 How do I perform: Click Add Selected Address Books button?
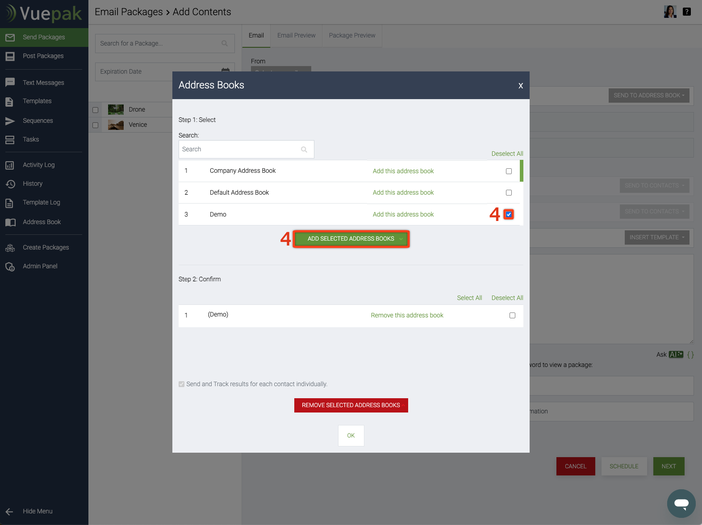click(x=351, y=239)
